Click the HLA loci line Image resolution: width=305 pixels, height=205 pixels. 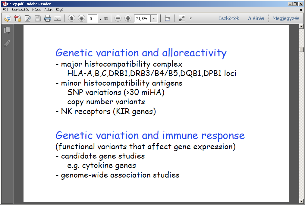[152, 73]
